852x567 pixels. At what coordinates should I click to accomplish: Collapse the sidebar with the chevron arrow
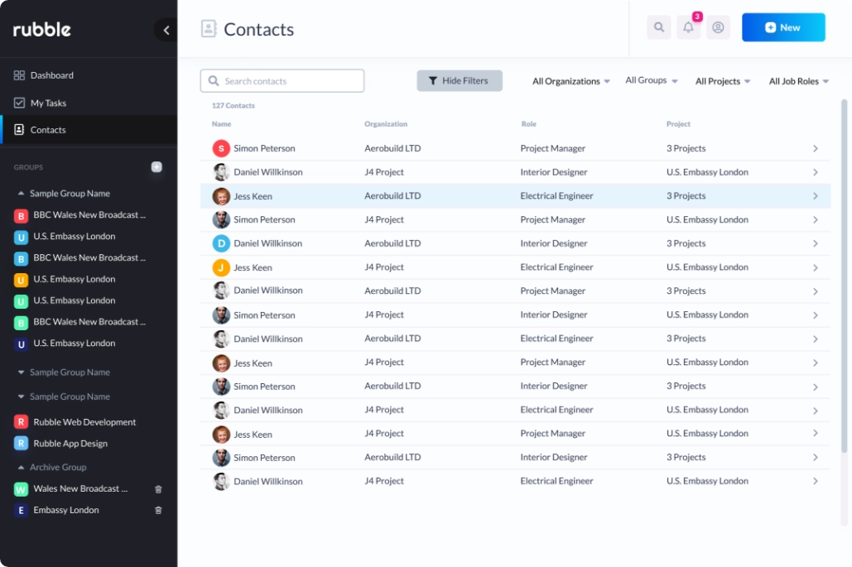(x=166, y=30)
